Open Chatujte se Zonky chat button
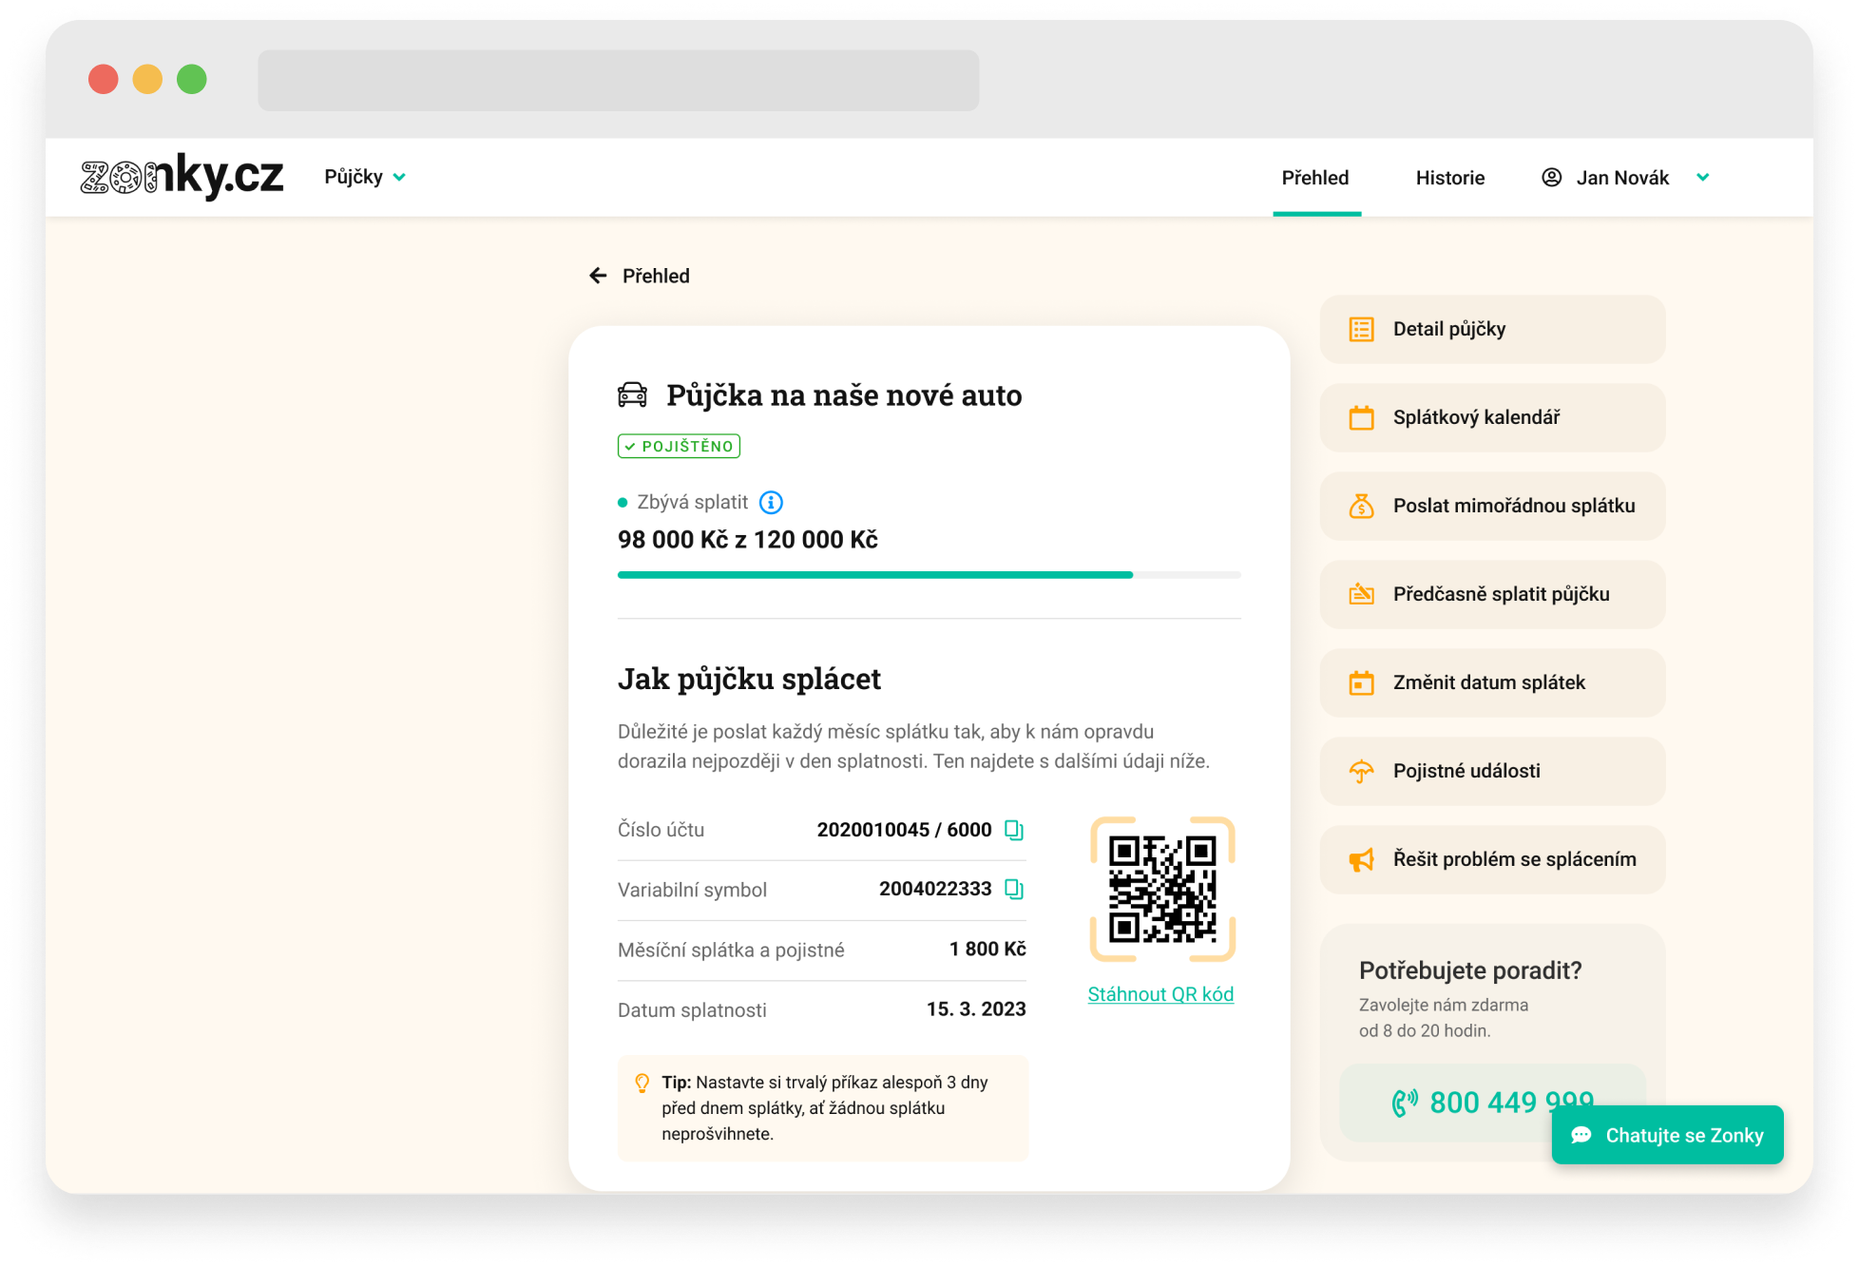The image size is (1859, 1267). click(x=1667, y=1135)
